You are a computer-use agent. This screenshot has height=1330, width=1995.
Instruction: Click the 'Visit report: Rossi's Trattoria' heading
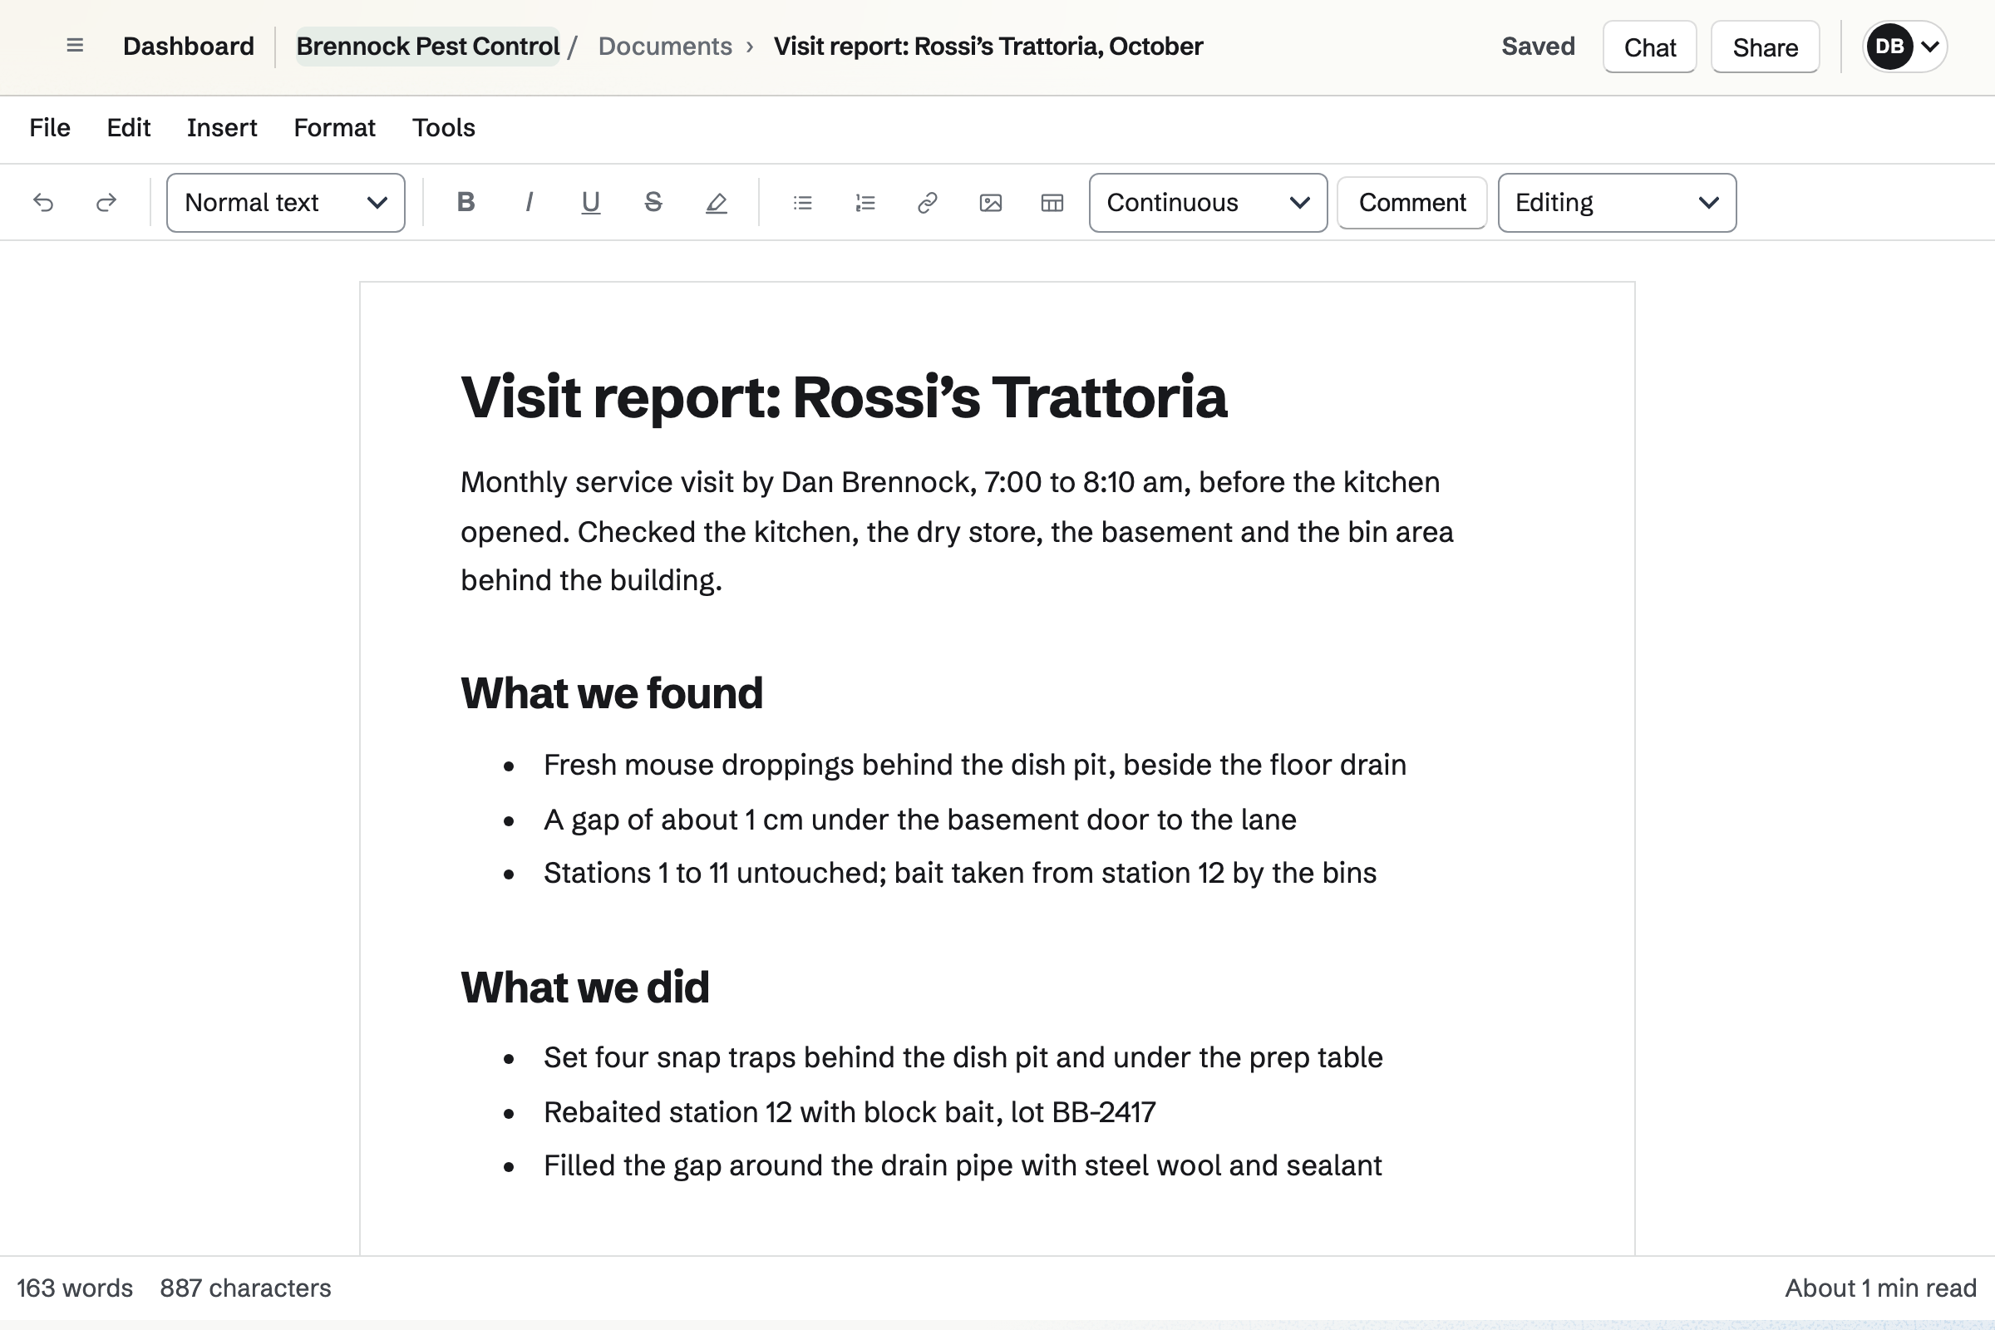844,397
